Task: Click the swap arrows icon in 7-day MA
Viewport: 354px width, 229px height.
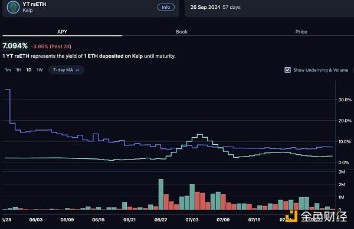Action: 78,70
